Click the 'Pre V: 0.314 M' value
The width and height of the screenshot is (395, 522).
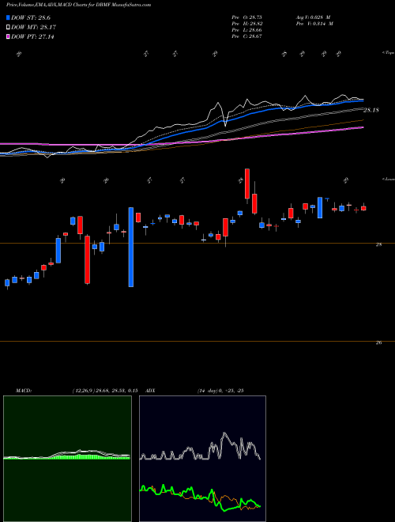pyautogui.click(x=314, y=24)
